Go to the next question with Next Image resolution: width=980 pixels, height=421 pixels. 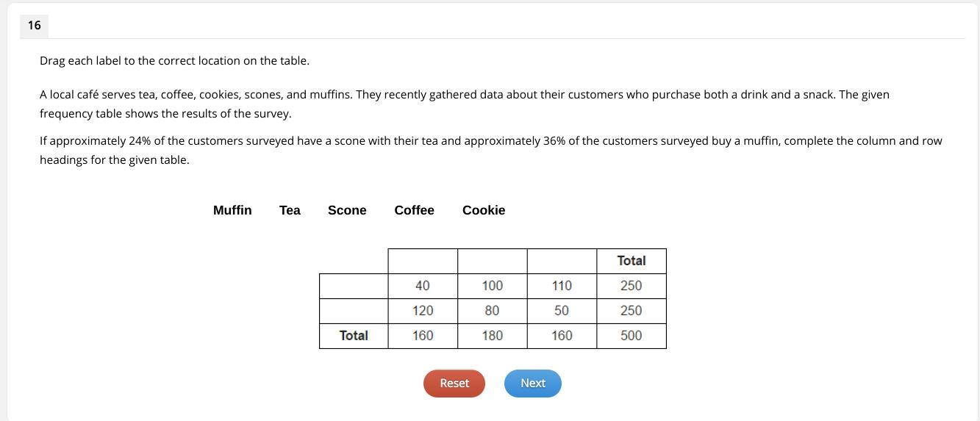(532, 384)
